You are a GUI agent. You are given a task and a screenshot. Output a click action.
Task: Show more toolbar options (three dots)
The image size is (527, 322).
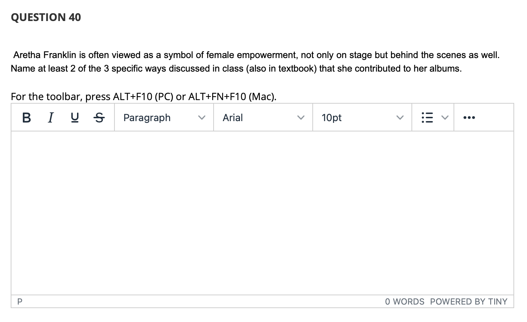point(469,118)
